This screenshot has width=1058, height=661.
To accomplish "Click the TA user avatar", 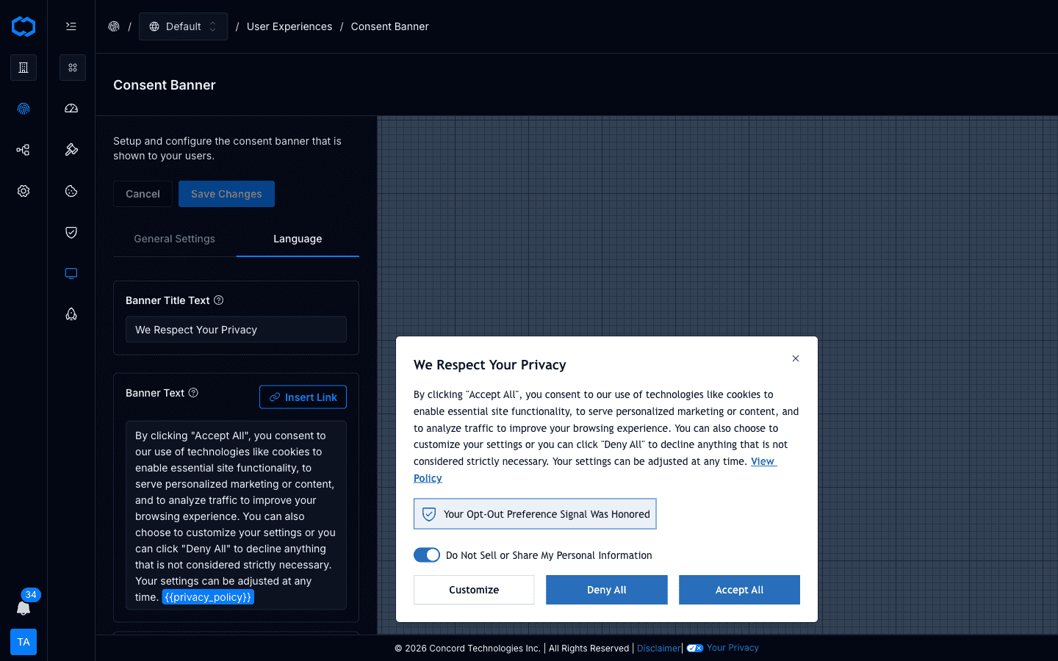I will coord(24,642).
